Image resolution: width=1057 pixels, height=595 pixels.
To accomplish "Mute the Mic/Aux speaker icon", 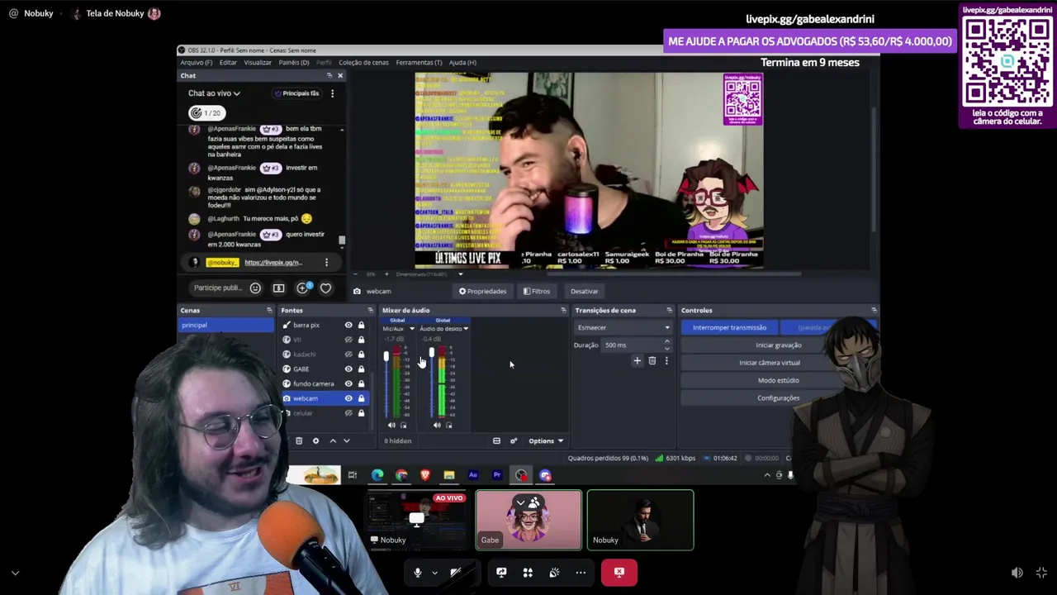I will (x=391, y=425).
